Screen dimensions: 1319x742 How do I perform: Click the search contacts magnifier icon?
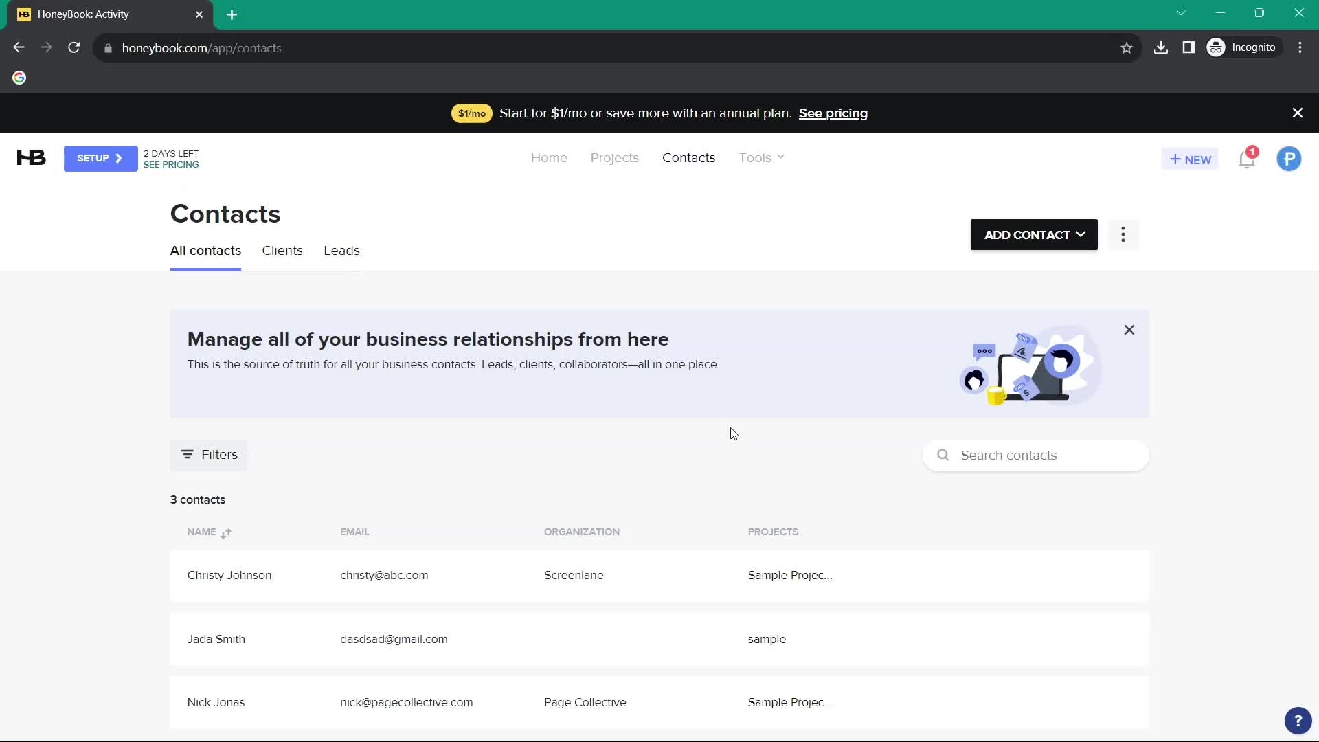pos(943,455)
